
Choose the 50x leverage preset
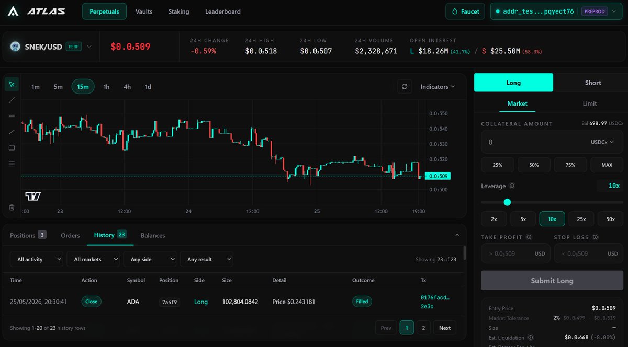point(610,219)
